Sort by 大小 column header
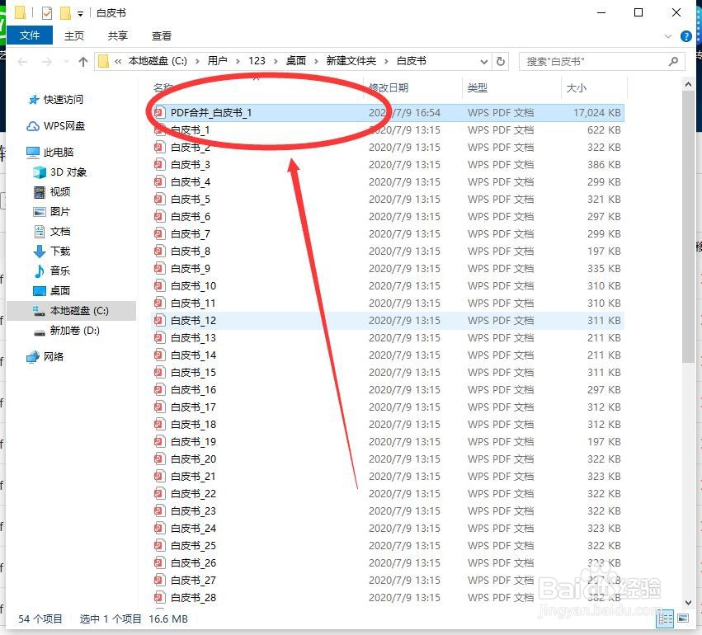The width and height of the screenshot is (702, 635). click(x=576, y=87)
